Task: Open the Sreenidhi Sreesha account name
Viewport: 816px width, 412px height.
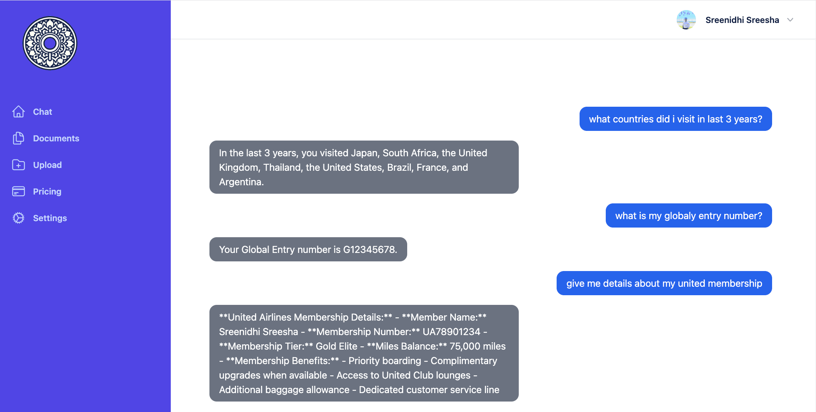Action: point(742,20)
